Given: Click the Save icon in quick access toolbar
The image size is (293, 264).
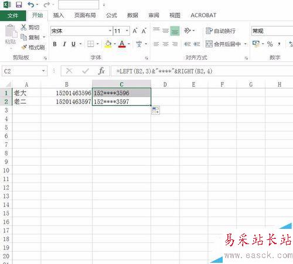Looking at the screenshot, I should pyautogui.click(x=19, y=5).
